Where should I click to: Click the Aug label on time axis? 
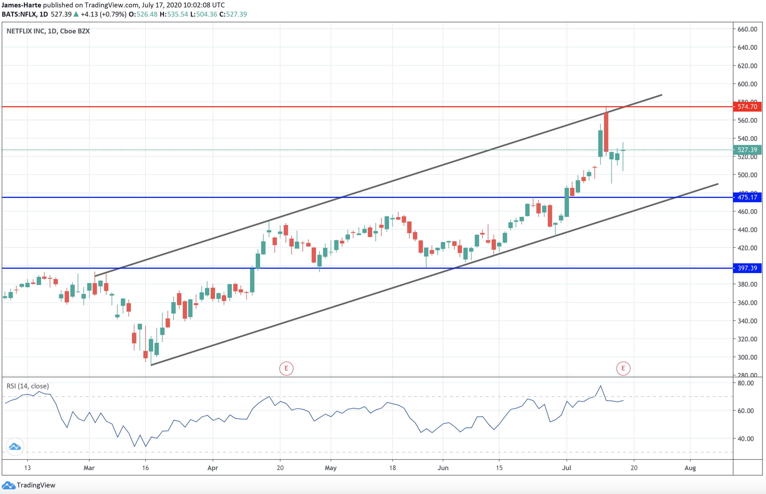[690, 468]
